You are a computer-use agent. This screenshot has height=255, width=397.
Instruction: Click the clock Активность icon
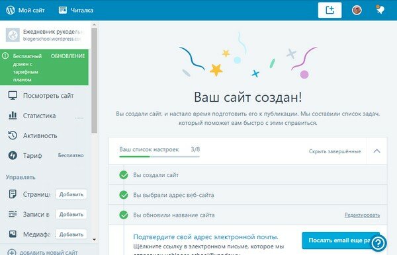tap(13, 135)
